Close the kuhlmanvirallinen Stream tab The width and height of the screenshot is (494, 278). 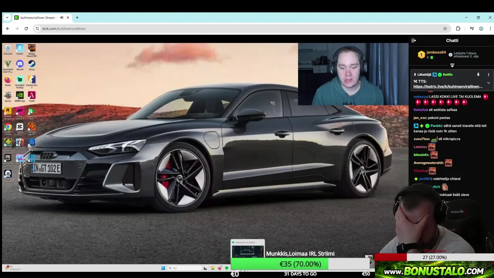point(68,18)
